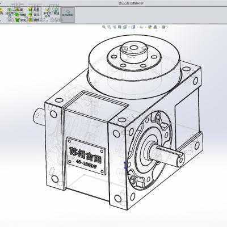The width and height of the screenshot is (227, 227).
Task: Click the Previous View icon
Action: 115,27
